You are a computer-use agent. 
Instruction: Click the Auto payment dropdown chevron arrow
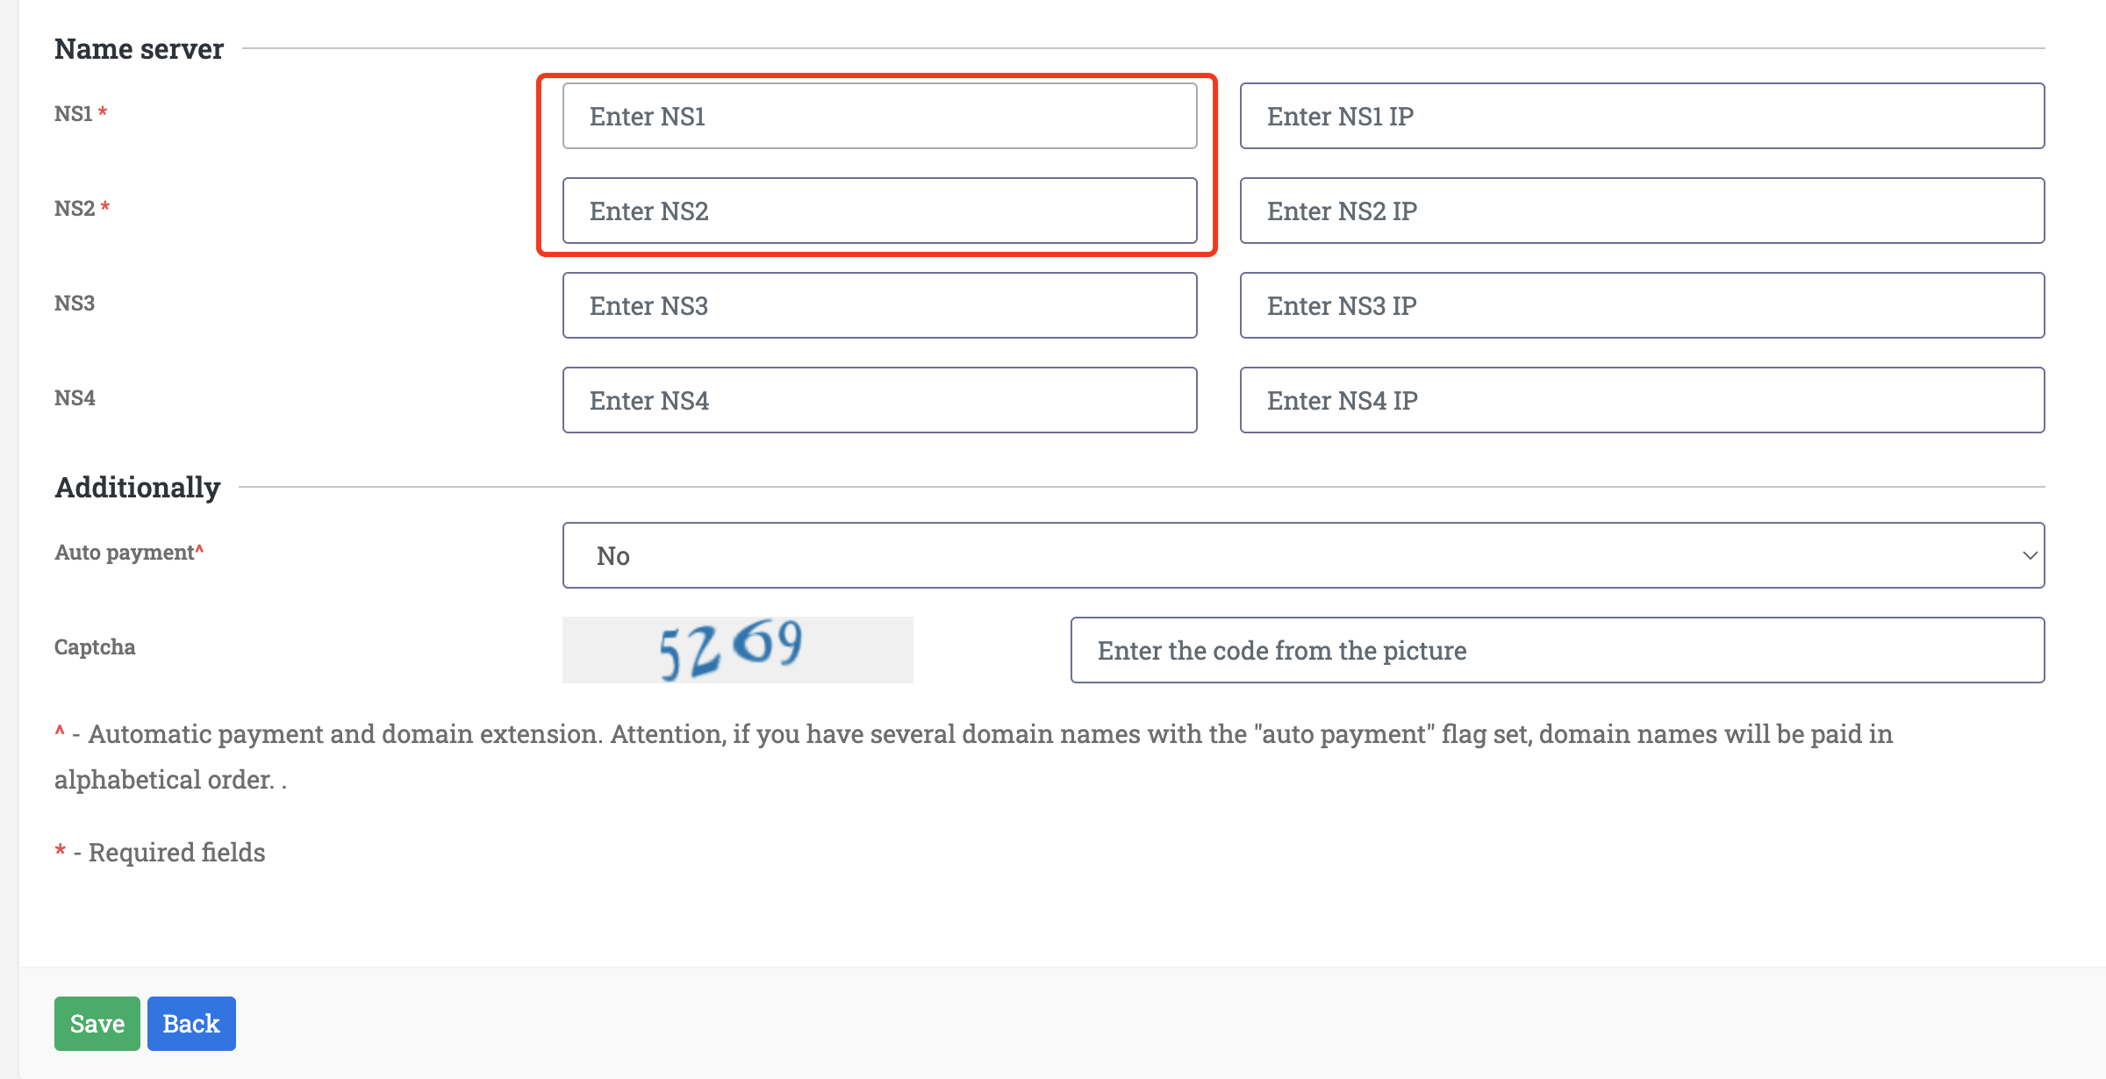[2029, 555]
